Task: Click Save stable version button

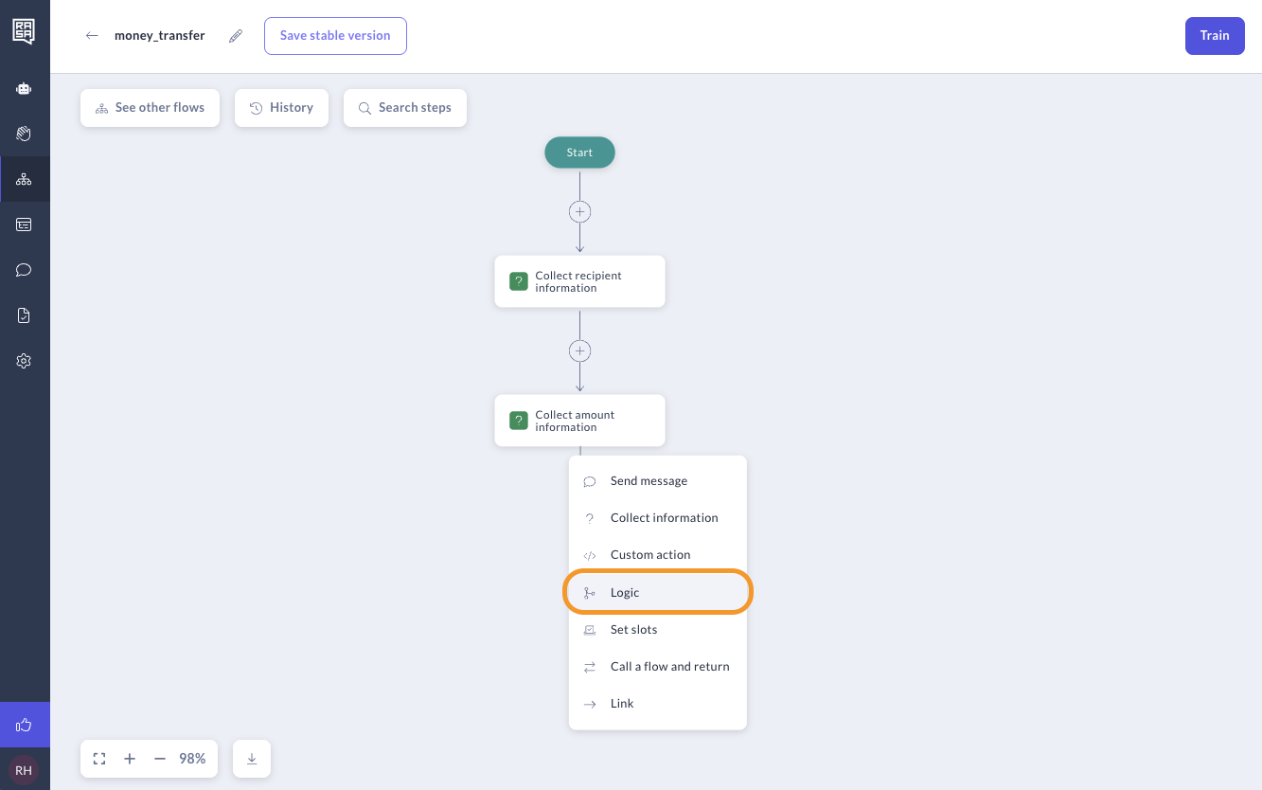Action: 335,36
